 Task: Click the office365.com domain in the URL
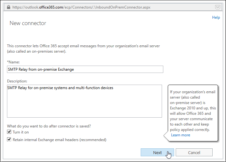(51, 7)
